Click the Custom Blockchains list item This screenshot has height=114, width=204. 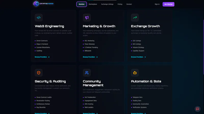(43, 47)
